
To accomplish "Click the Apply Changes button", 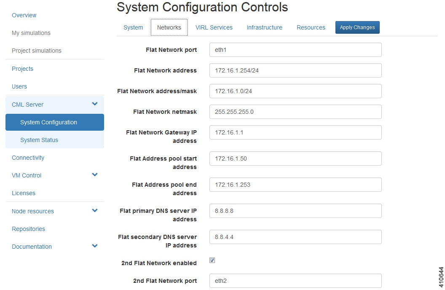I will coord(357,27).
